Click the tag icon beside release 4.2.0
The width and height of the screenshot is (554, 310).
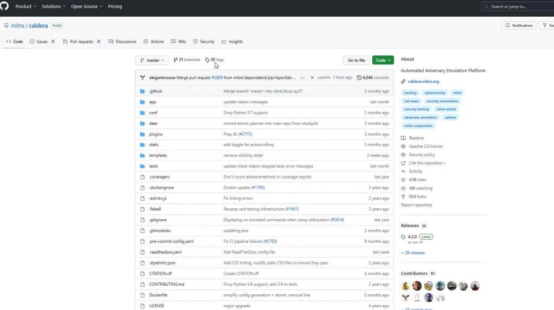coord(403,237)
